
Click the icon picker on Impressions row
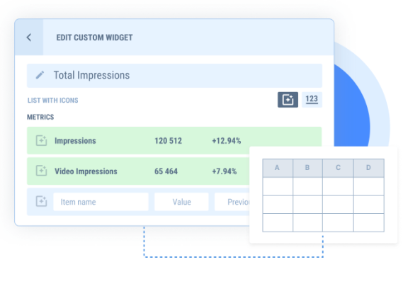point(41,140)
